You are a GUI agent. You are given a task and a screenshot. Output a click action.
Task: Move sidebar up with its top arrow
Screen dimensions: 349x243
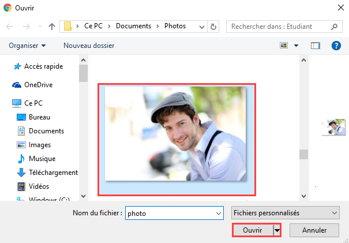[x=83, y=60]
